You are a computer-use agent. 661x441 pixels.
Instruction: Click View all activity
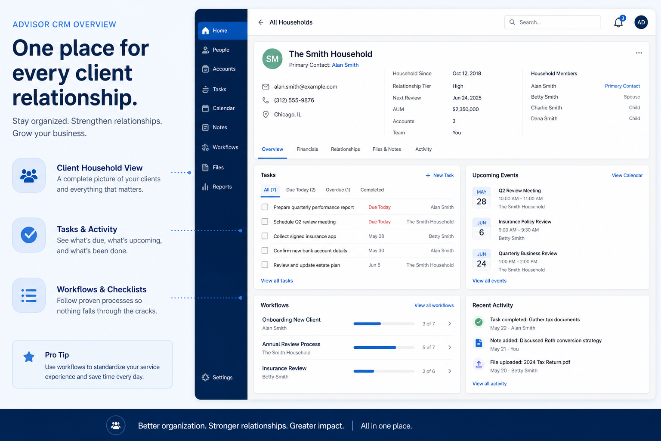[x=489, y=384]
